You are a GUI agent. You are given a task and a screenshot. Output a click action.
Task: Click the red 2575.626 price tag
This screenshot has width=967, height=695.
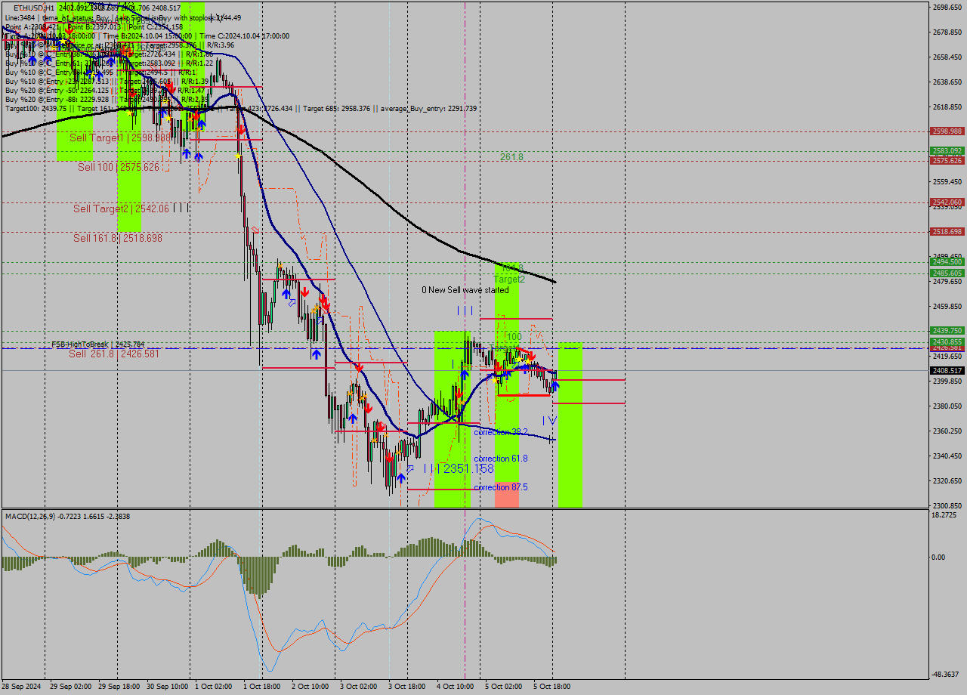click(x=947, y=160)
